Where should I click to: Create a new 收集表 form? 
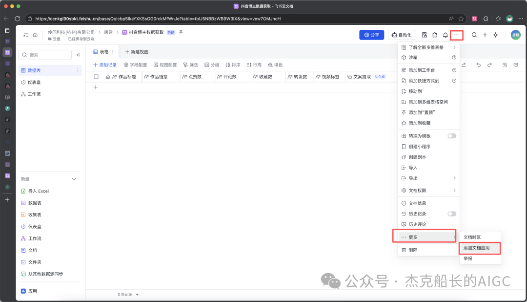point(31,215)
